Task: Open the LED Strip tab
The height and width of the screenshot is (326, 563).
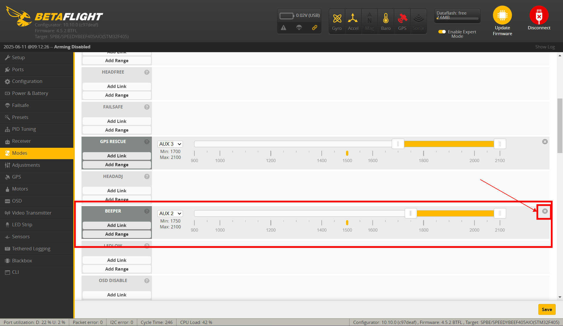Action: [37, 225]
